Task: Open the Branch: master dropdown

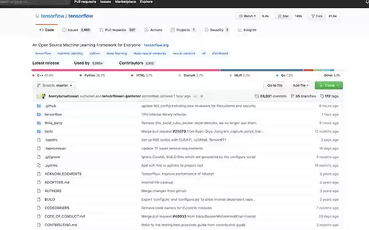Action: point(55,86)
